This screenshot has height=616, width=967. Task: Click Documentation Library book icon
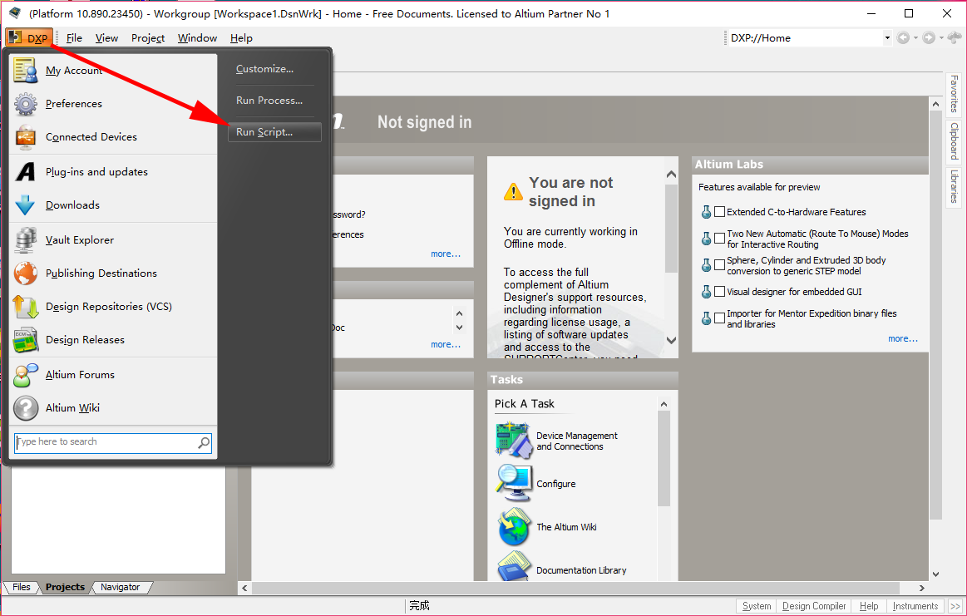click(513, 567)
